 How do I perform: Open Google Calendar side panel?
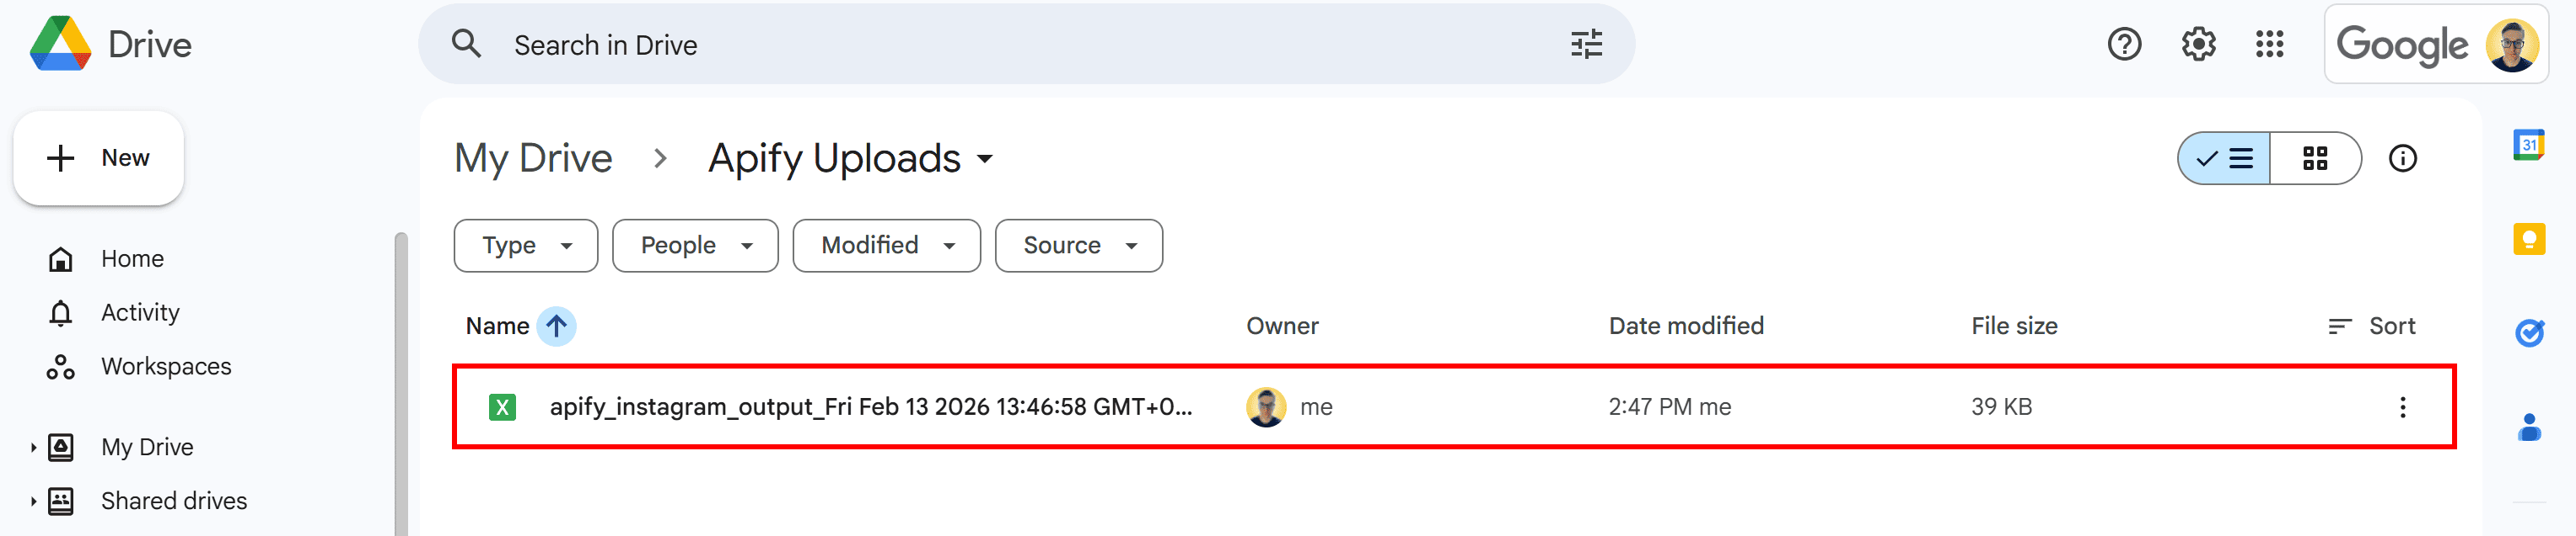(2528, 146)
